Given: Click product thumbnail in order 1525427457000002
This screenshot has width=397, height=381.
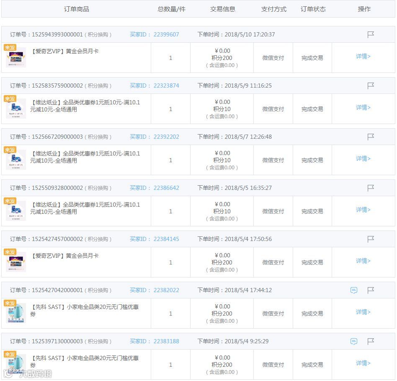Looking at the screenshot, I should [x=15, y=262].
